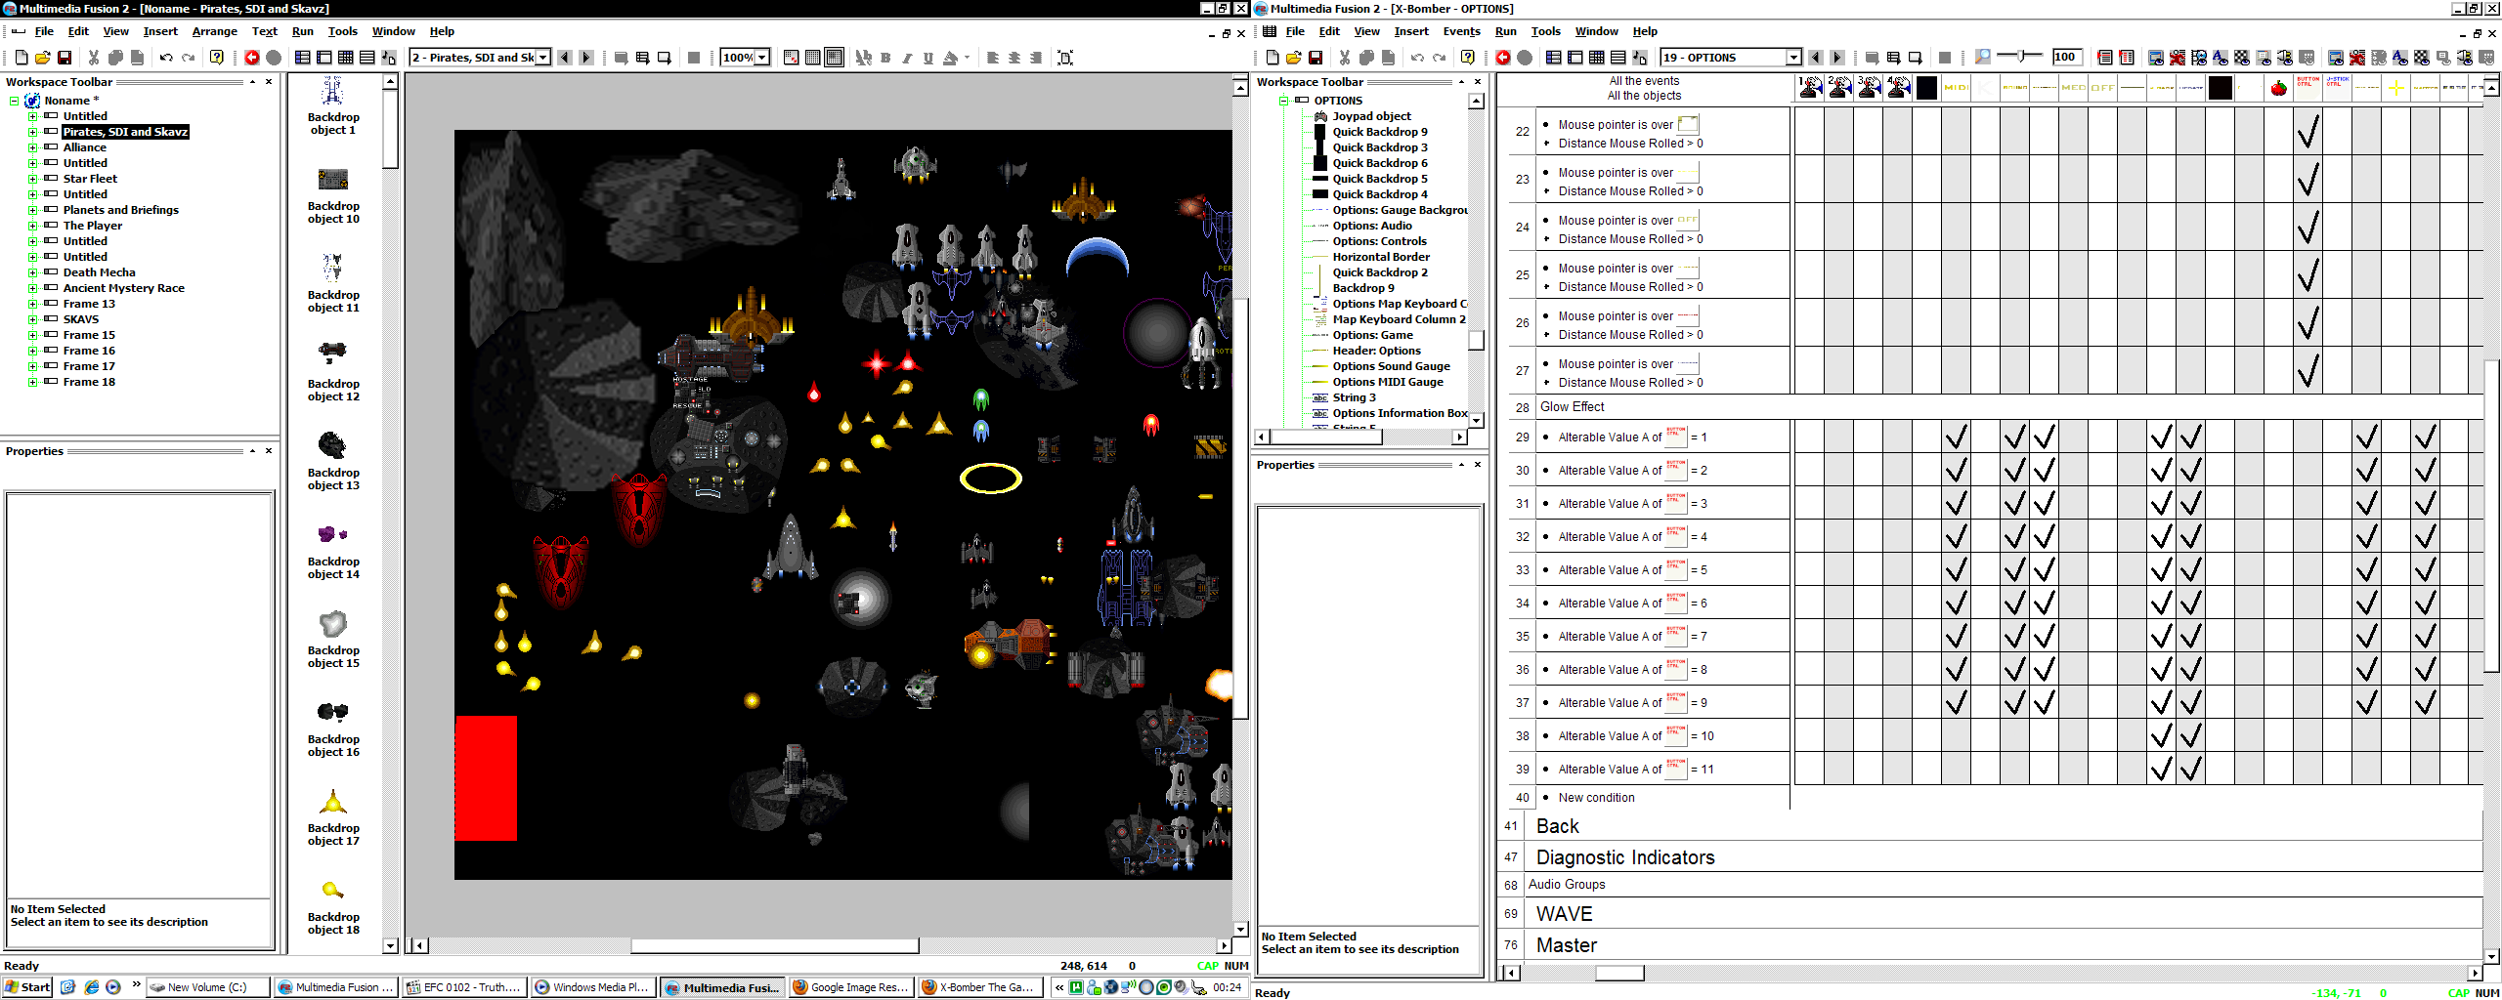Click red Run icon in X-Bomber window
The image size is (2502, 1000).
click(1503, 58)
